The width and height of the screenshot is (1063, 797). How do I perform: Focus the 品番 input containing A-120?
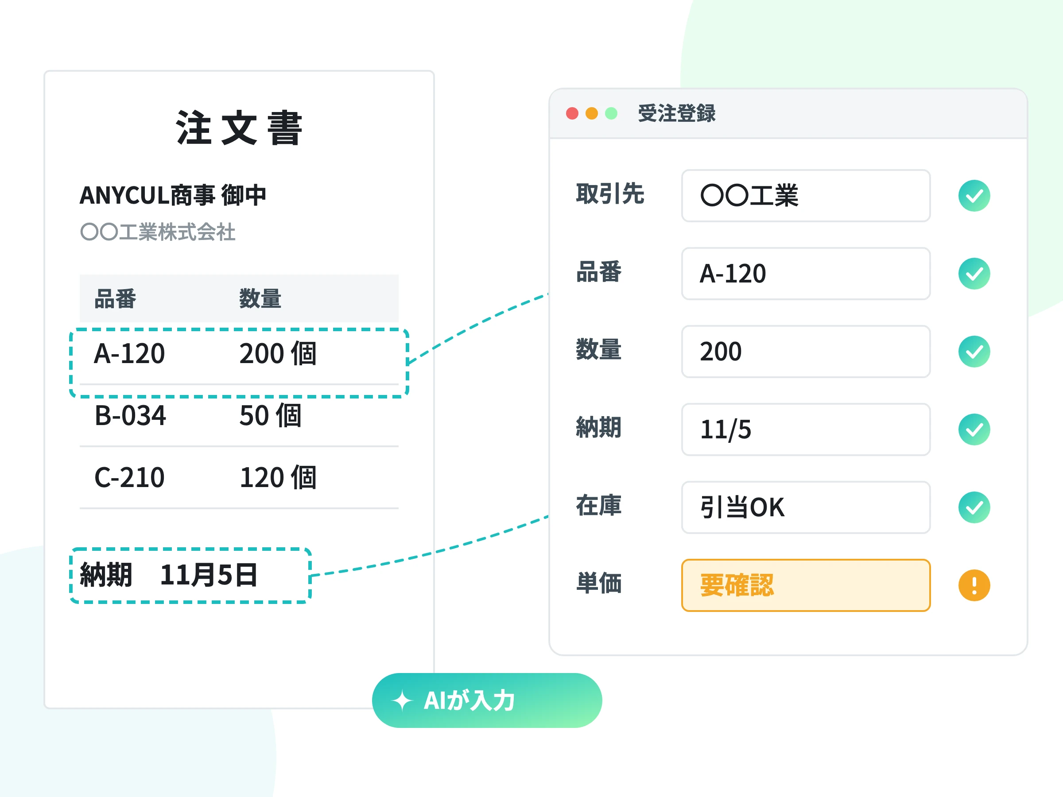click(806, 273)
